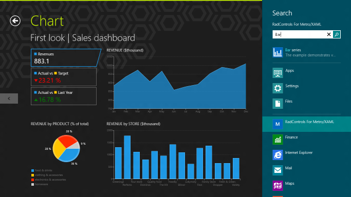
Task: Expand the collapsed left side panel arrow
Action: click(x=9, y=98)
